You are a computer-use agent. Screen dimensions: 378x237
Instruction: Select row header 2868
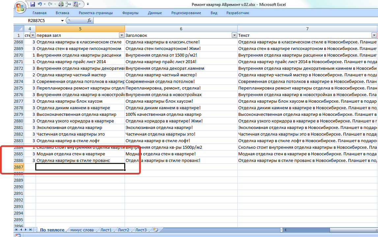[18, 42]
